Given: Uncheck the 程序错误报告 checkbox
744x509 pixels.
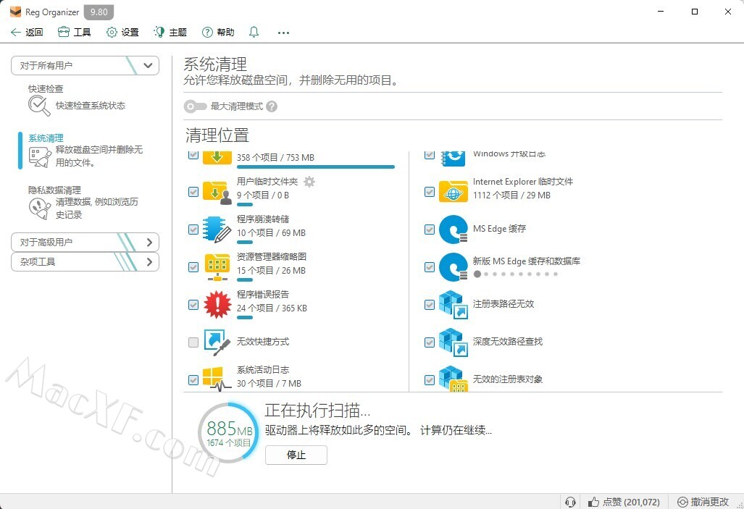Looking at the screenshot, I should coord(193,305).
